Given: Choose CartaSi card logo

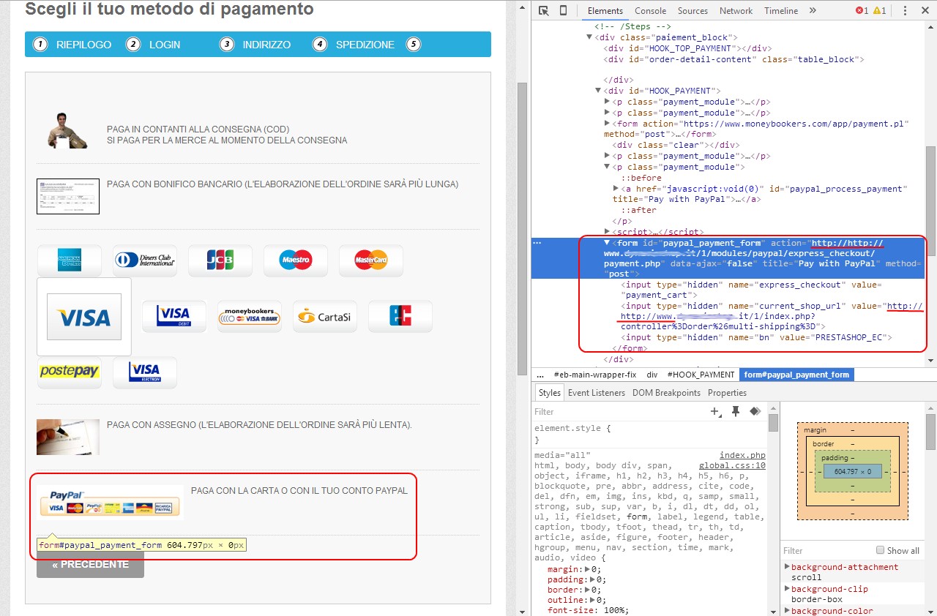Looking at the screenshot, I should (325, 316).
